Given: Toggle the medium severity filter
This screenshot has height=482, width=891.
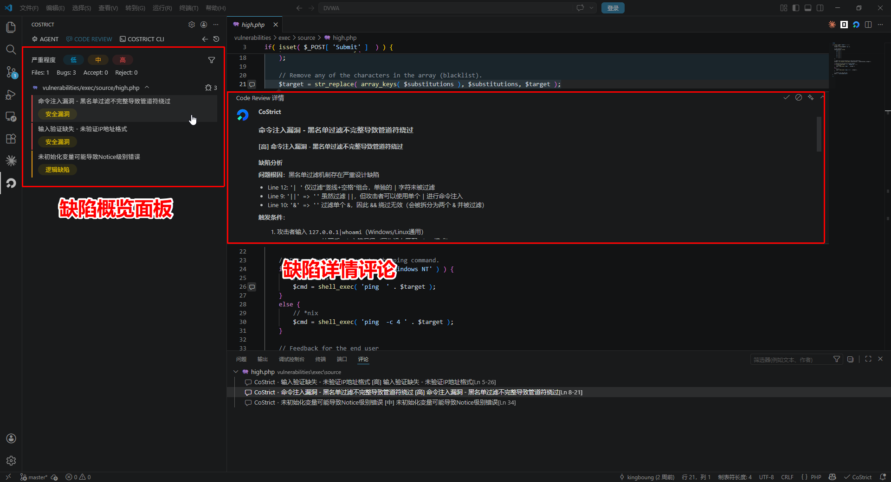Looking at the screenshot, I should (98, 60).
